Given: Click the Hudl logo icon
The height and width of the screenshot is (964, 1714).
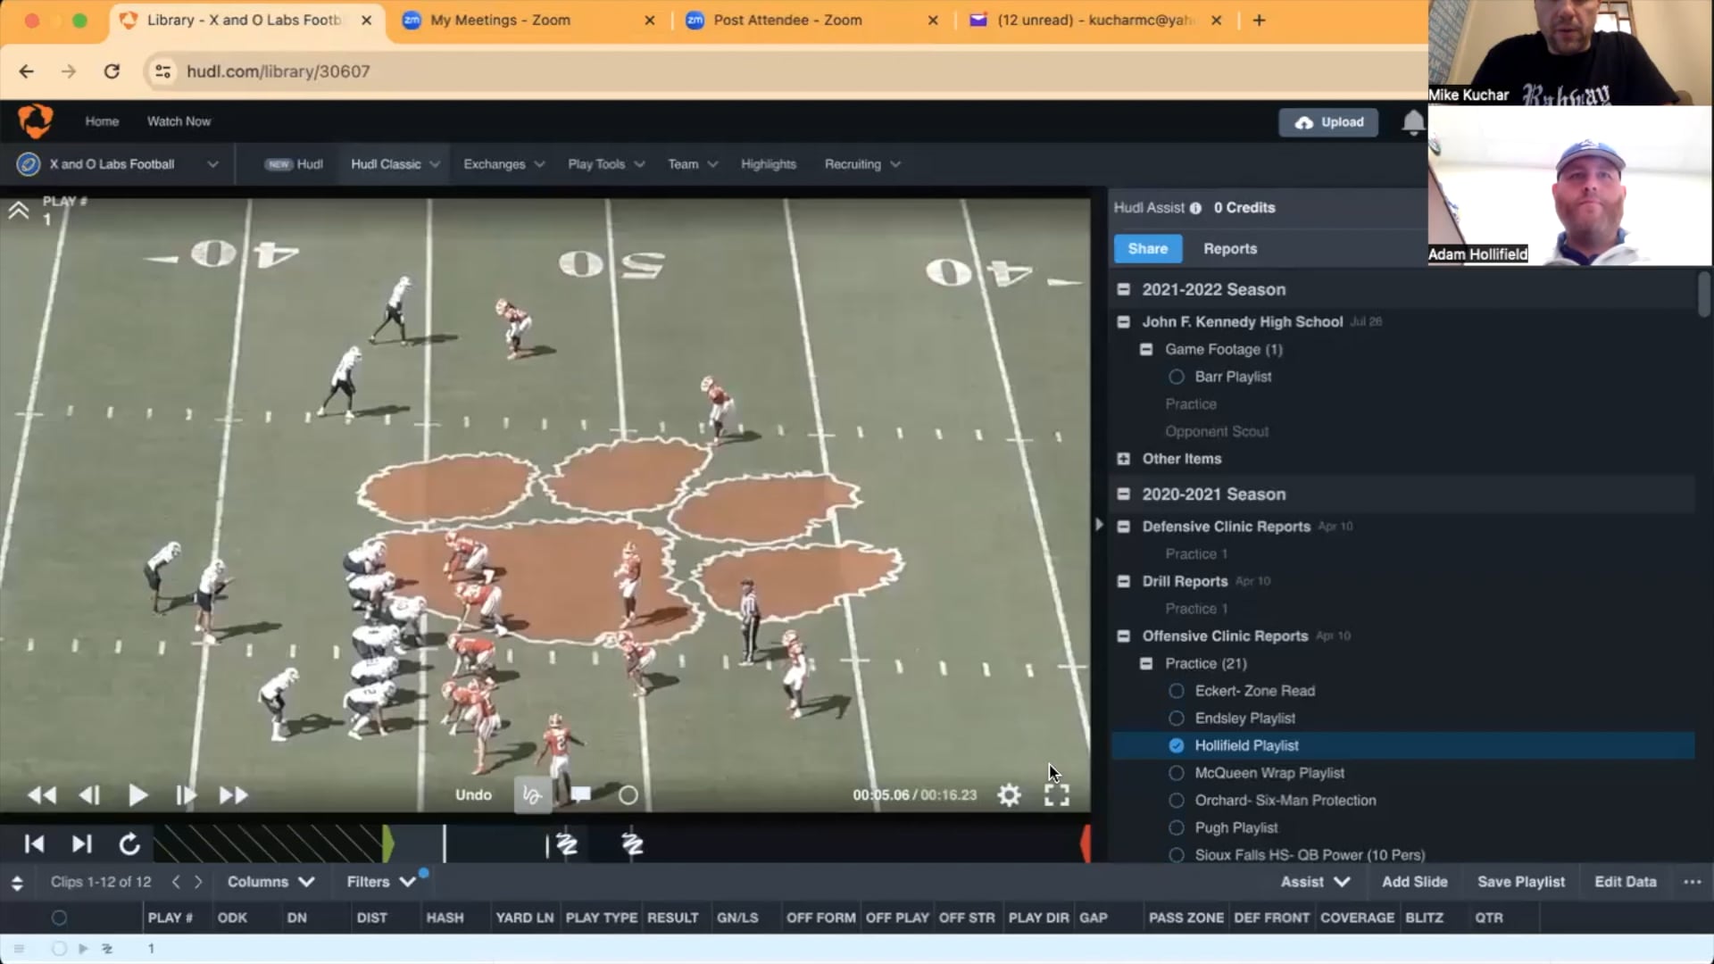Looking at the screenshot, I should click(36, 120).
